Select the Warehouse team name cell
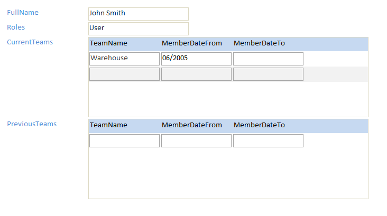 pos(124,59)
